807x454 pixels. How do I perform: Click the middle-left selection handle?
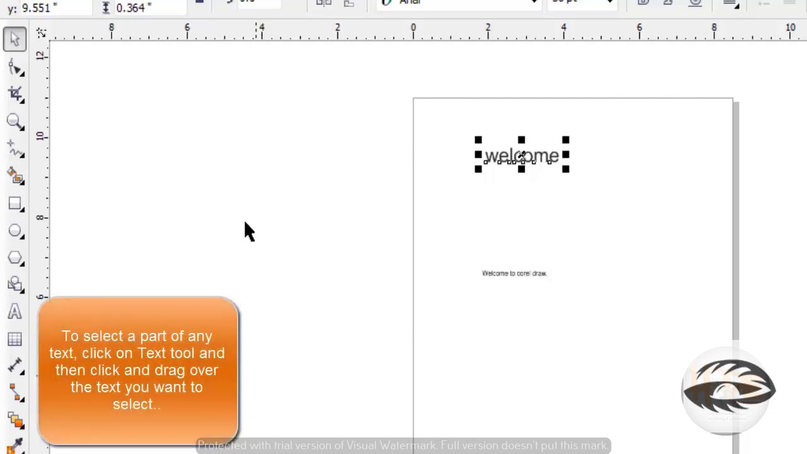coord(478,154)
